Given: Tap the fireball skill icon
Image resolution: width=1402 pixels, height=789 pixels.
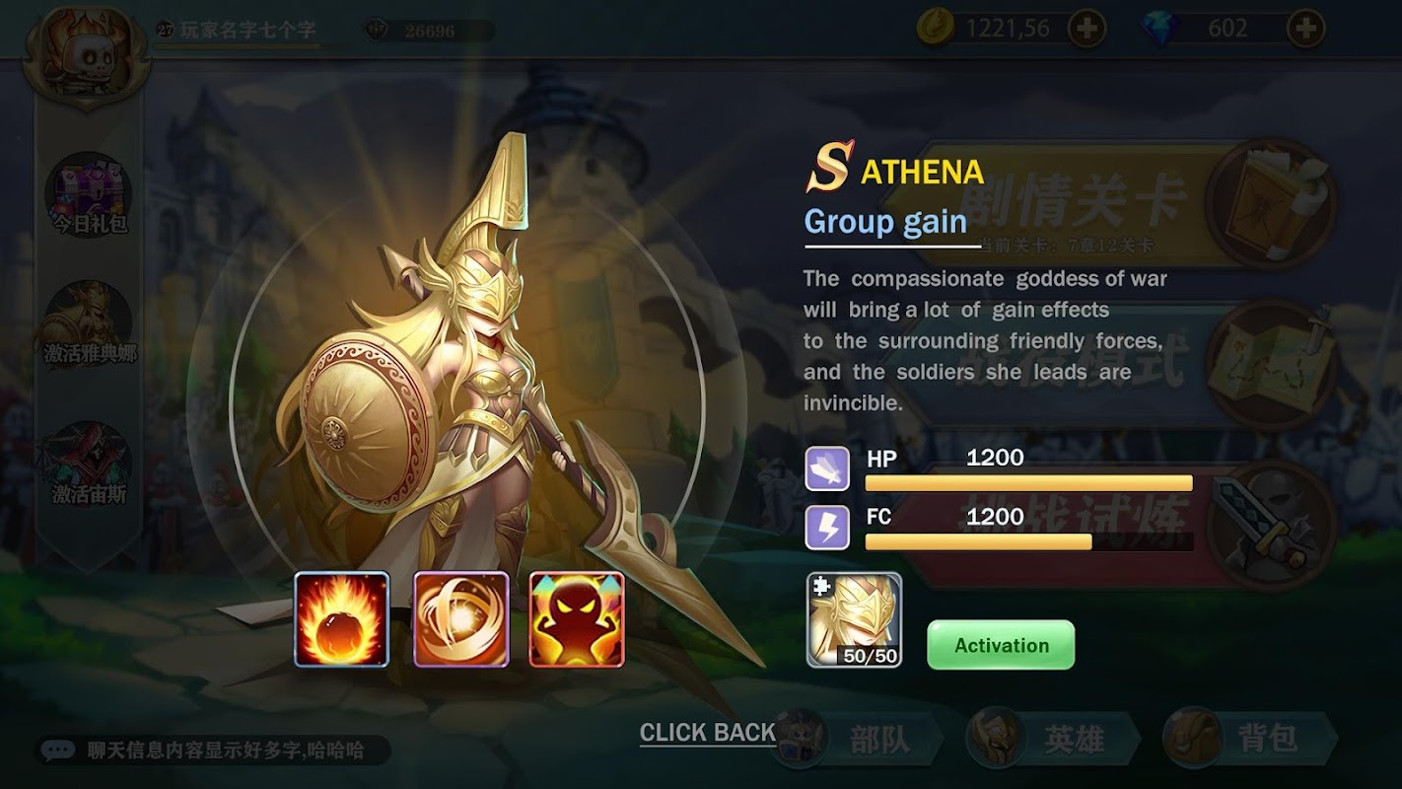Looking at the screenshot, I should [x=342, y=619].
